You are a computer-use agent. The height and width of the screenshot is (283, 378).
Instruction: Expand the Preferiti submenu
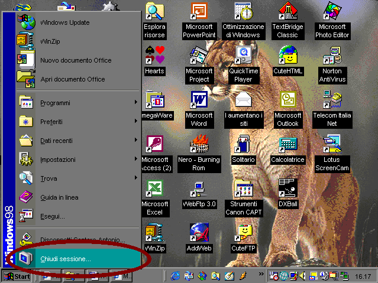(x=78, y=122)
